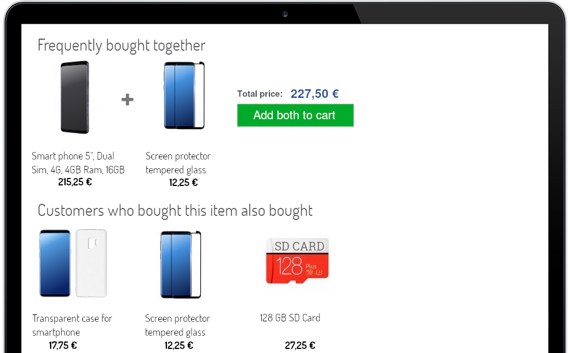The image size is (571, 353).
Task: Click the 17,75 € transparent case price
Action: pos(63,346)
